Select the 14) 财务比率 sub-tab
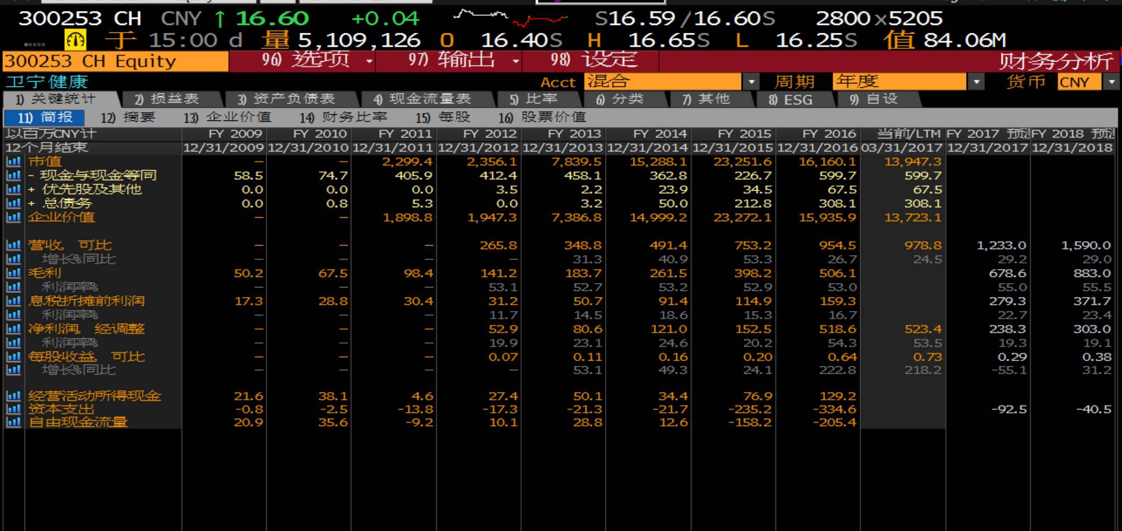Viewport: 1122px width, 531px height. [344, 117]
